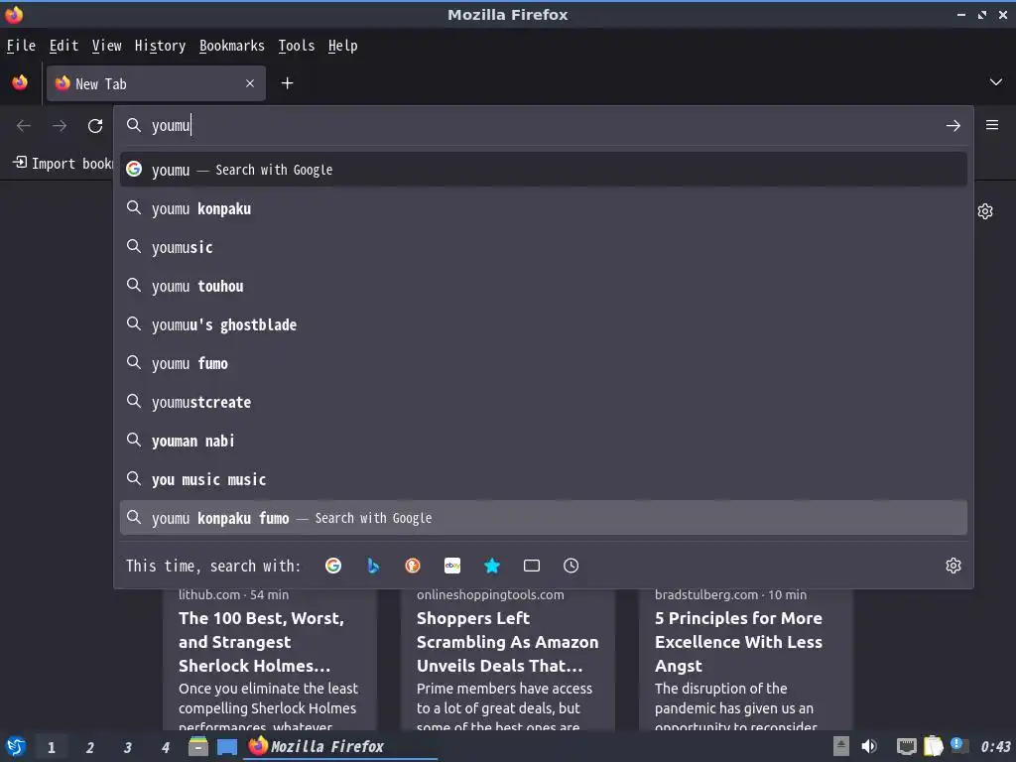Choose DuckDuckGo one-off search icon

pos(413,566)
